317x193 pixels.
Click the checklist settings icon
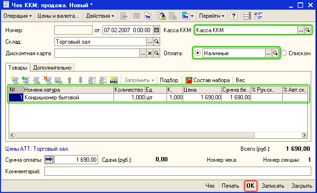click(258, 16)
